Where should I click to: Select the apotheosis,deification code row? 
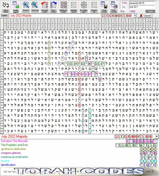[x=79, y=149]
